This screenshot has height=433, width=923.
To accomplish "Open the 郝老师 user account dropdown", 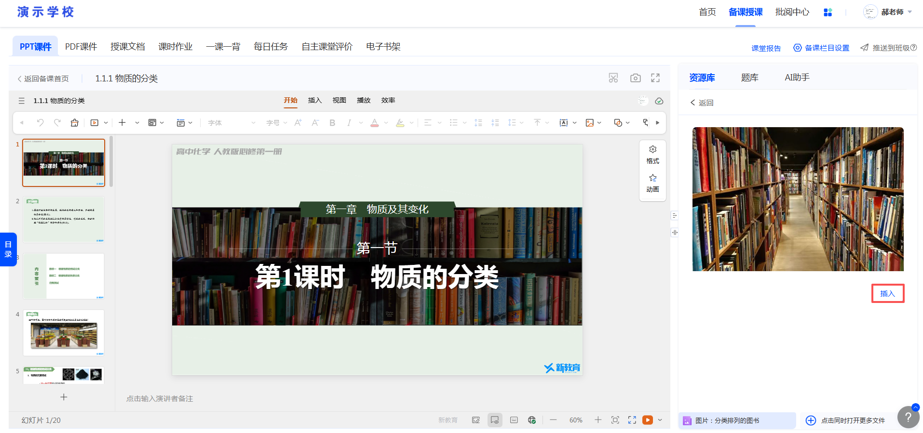I will pos(888,12).
